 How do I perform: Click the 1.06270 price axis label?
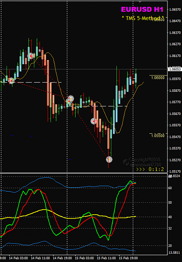click(x=175, y=44)
